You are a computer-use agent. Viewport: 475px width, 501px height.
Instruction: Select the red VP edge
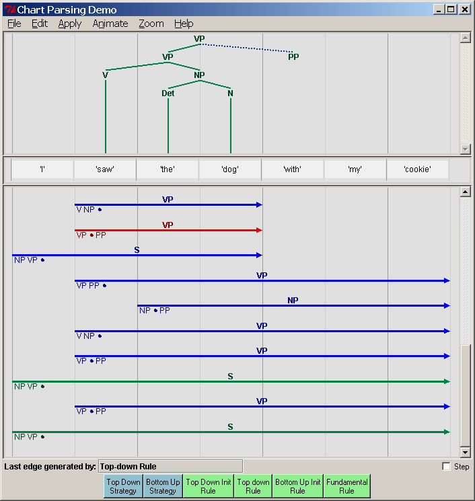[x=168, y=230]
